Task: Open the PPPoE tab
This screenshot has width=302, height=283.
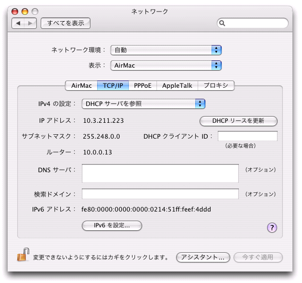Action: pos(143,86)
